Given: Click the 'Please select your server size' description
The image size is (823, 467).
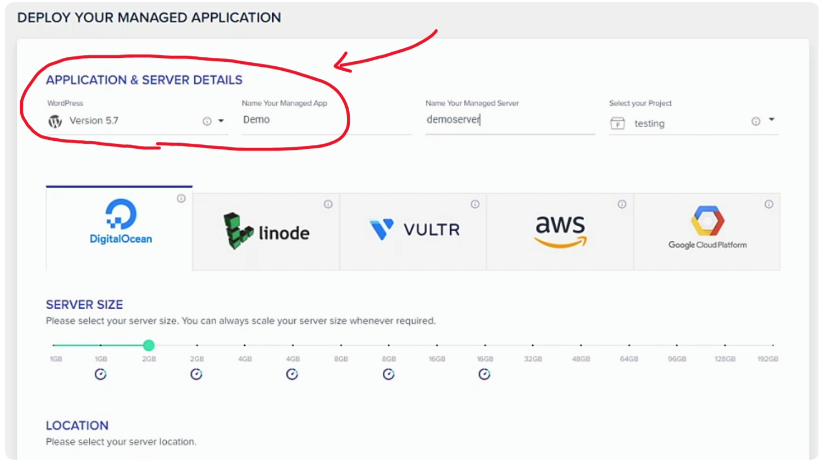Looking at the screenshot, I should 241,321.
